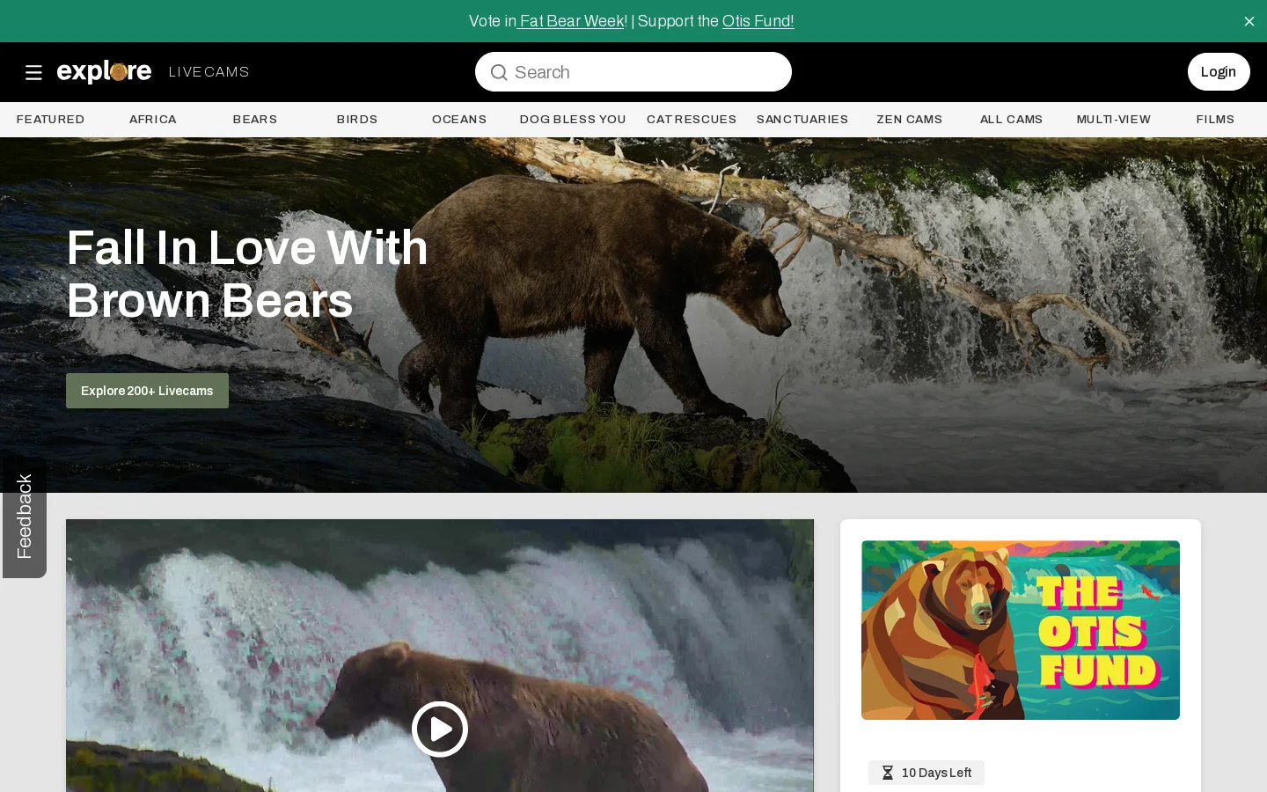Close the green announcement banner

click(1249, 21)
